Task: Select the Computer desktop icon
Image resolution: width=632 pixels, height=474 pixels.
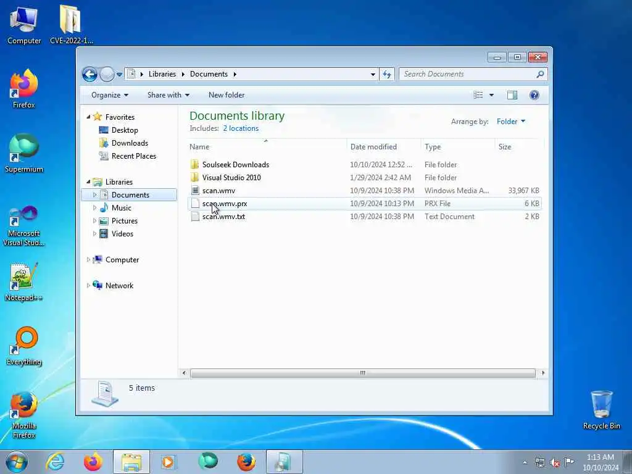Action: tap(24, 25)
